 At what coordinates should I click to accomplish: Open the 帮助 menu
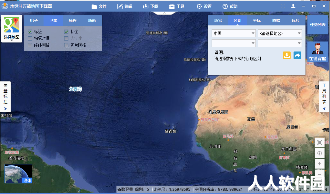coord(230,6)
